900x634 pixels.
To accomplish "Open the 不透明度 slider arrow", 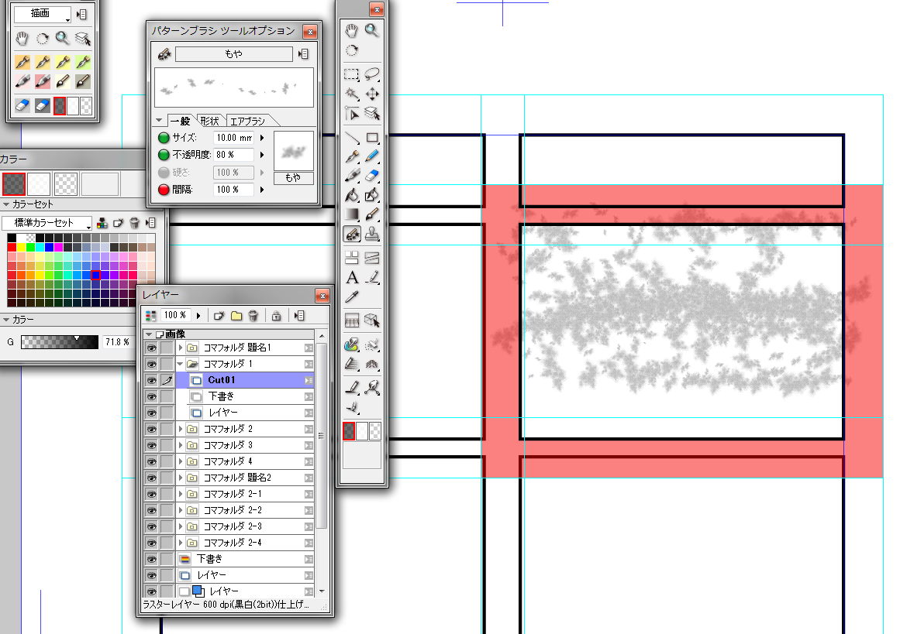I will (x=262, y=155).
